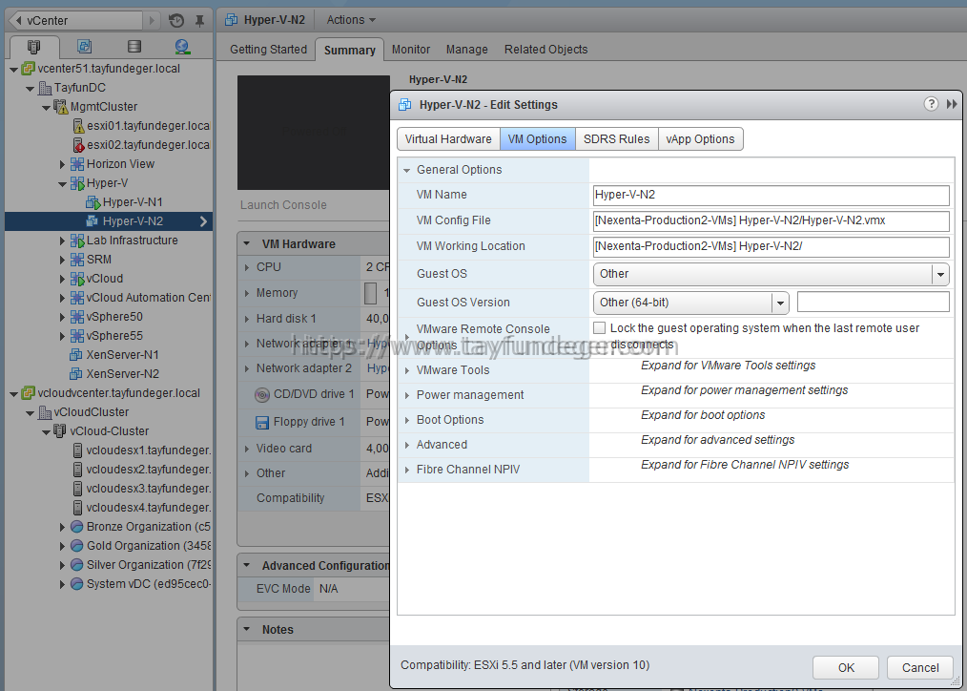Viewport: 967px width, 691px height.
Task: Expand VMware Remote Console Options
Action: [407, 337]
